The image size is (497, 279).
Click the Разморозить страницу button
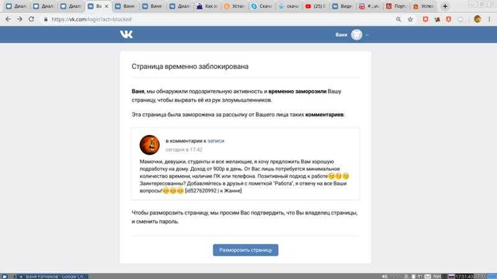click(245, 250)
